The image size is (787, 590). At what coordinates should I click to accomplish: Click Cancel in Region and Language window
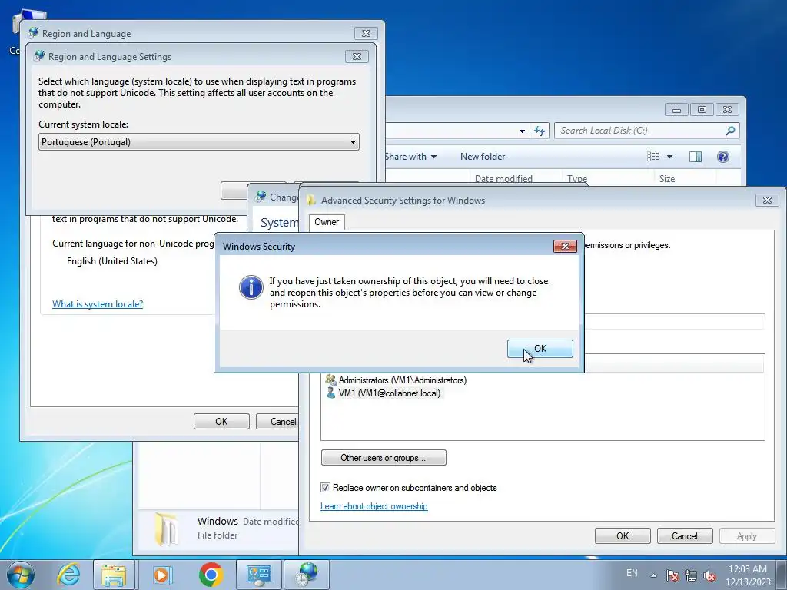277,422
